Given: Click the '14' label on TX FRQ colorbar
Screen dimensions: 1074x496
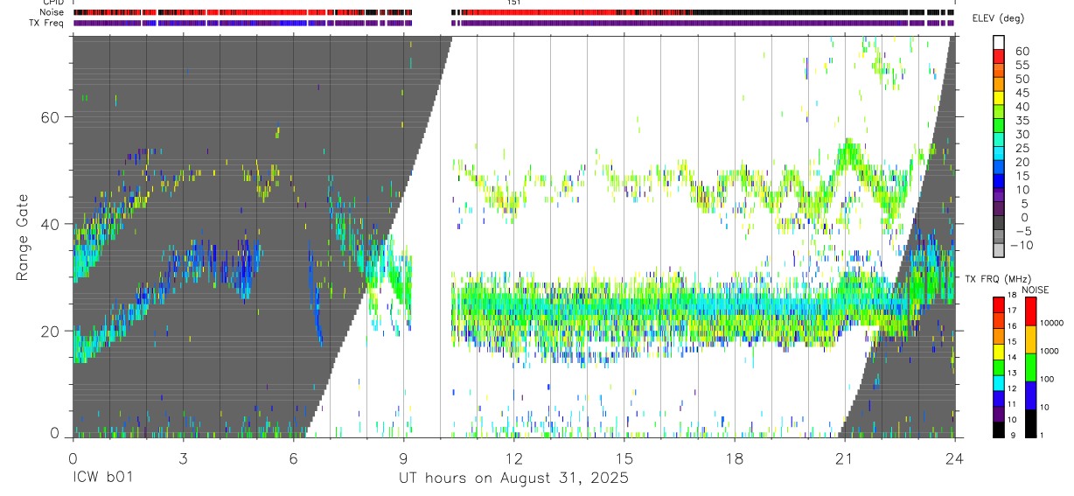Looking at the screenshot, I should 1013,358.
